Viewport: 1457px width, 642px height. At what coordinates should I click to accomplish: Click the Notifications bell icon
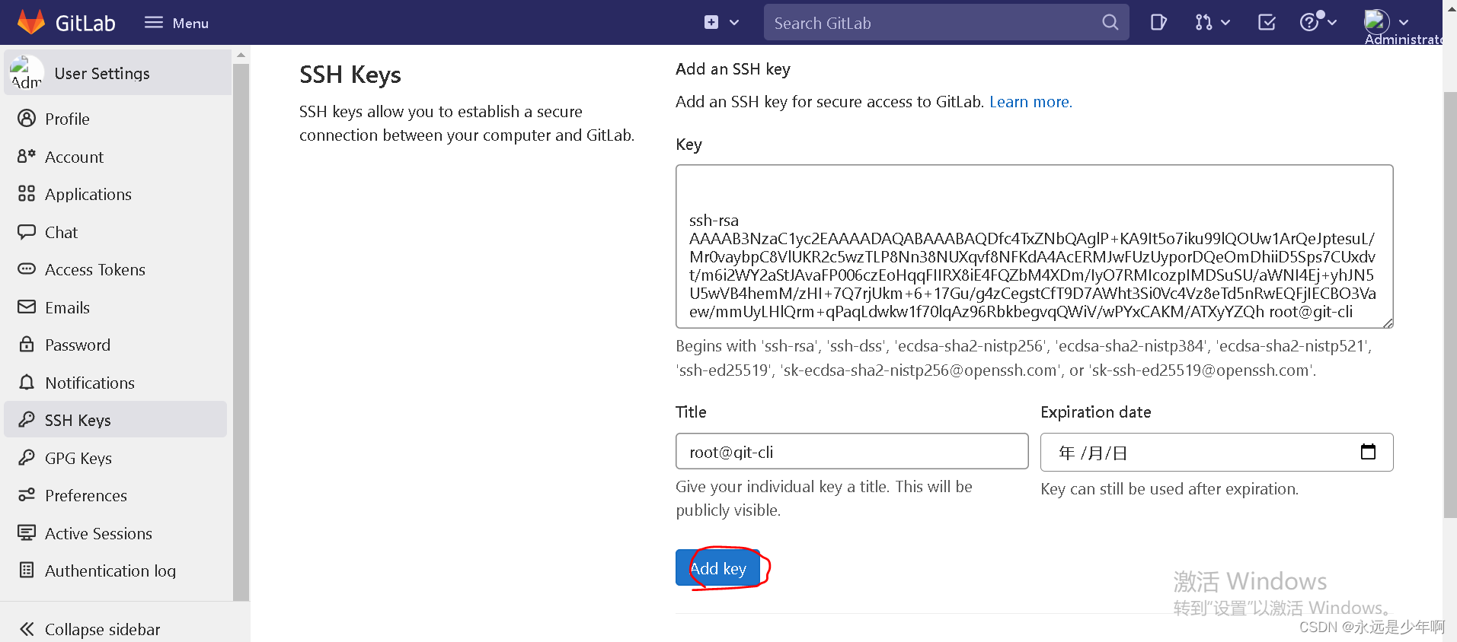27,383
